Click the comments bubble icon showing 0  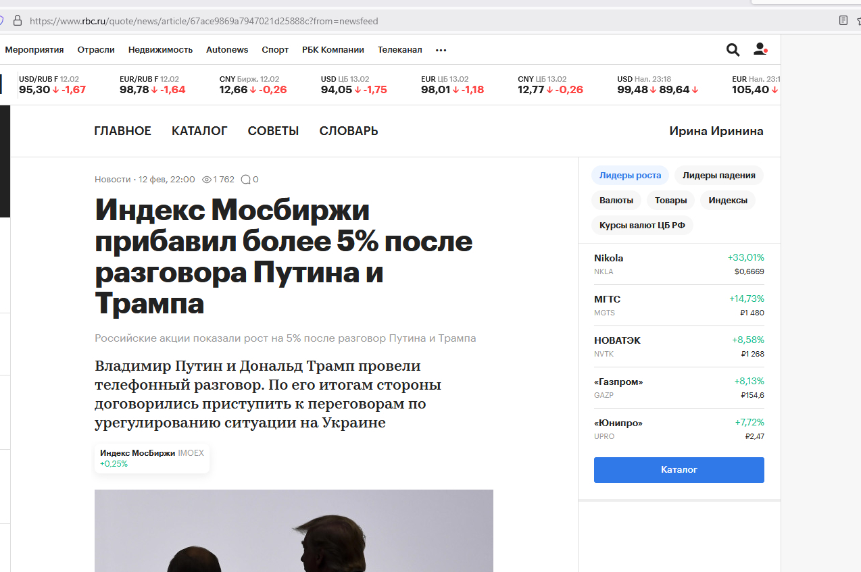[x=245, y=180]
